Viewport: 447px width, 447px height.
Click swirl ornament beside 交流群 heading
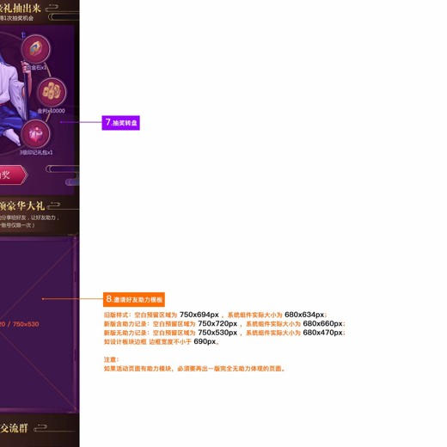tap(40, 428)
